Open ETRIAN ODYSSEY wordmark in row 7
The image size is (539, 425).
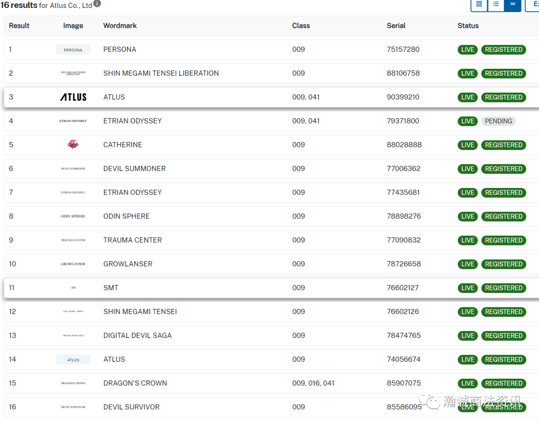pyautogui.click(x=132, y=192)
